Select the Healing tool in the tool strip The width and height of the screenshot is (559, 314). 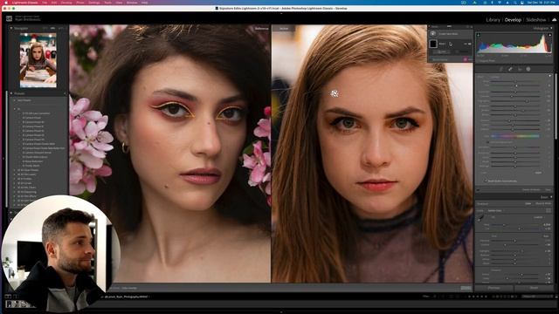[510, 69]
